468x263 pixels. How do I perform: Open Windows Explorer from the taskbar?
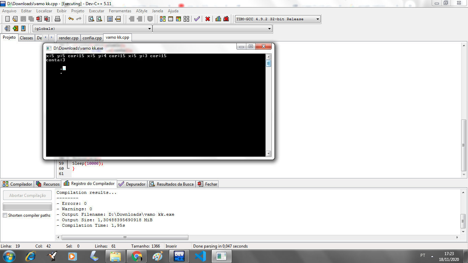[x=115, y=256]
